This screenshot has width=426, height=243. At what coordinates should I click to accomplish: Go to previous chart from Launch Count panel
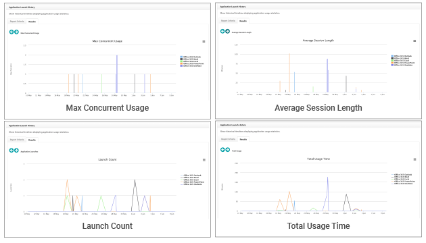pyautogui.click(x=11, y=151)
